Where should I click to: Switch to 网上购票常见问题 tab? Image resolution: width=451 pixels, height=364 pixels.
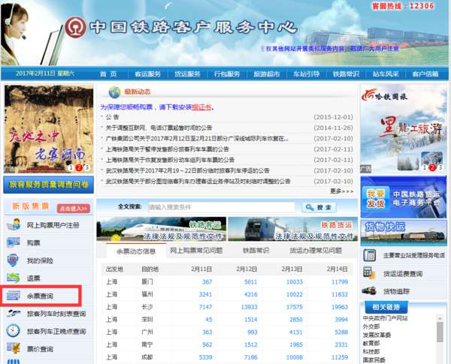point(196,251)
